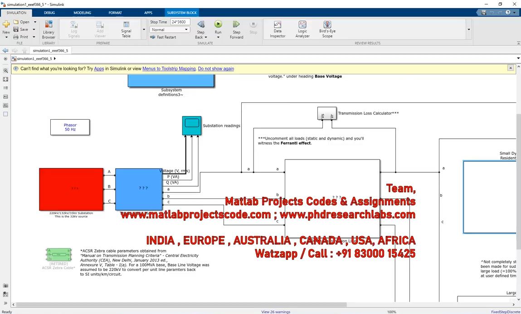
Task: Click the model data icon above expand arrows
Action: coord(5,295)
